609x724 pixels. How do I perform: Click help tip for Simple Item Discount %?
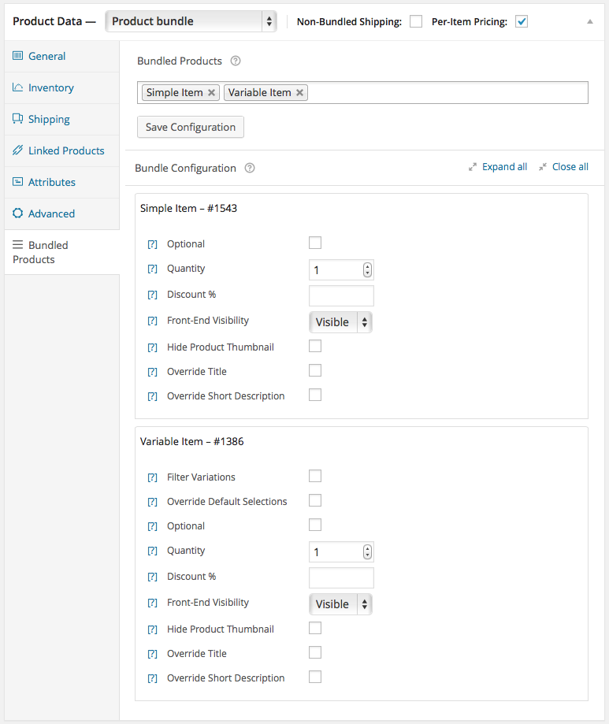[153, 295]
